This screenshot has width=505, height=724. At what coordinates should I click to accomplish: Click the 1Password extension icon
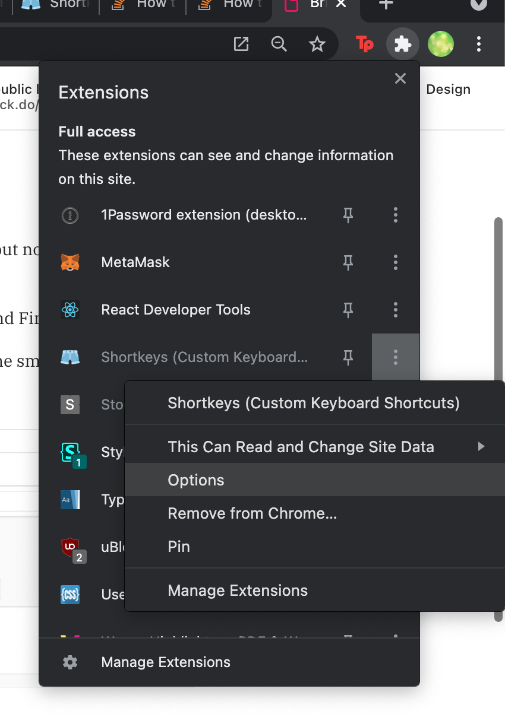click(70, 215)
